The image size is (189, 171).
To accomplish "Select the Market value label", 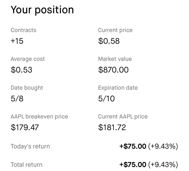I will (115, 59).
